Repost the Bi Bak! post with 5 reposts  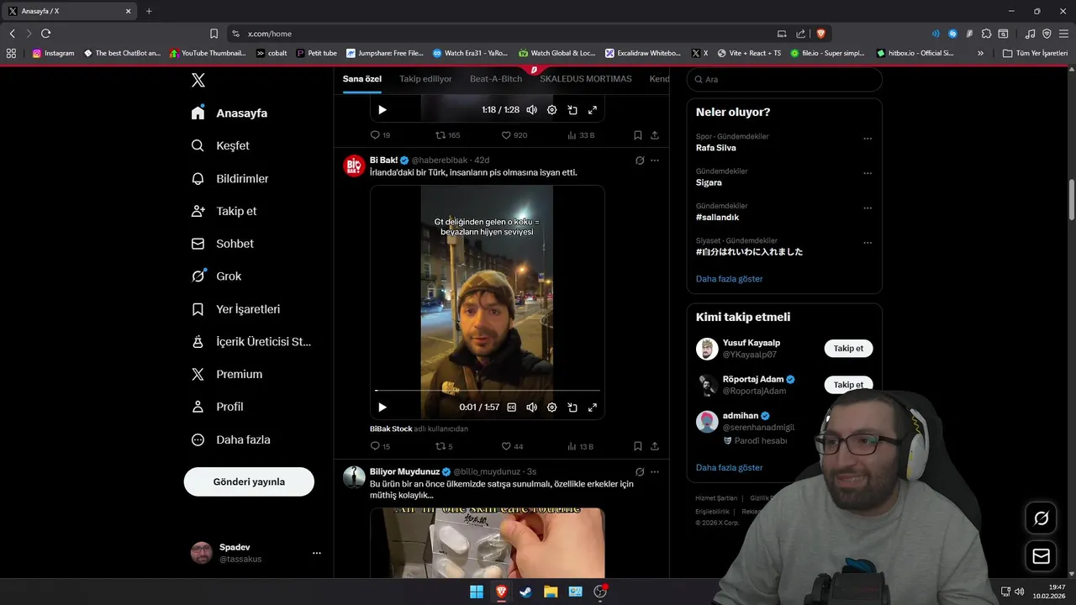444,446
